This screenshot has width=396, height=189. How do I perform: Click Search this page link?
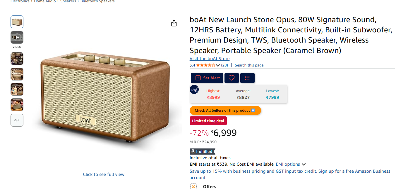click(249, 65)
